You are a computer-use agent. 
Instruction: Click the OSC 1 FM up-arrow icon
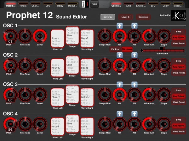pos(120,26)
